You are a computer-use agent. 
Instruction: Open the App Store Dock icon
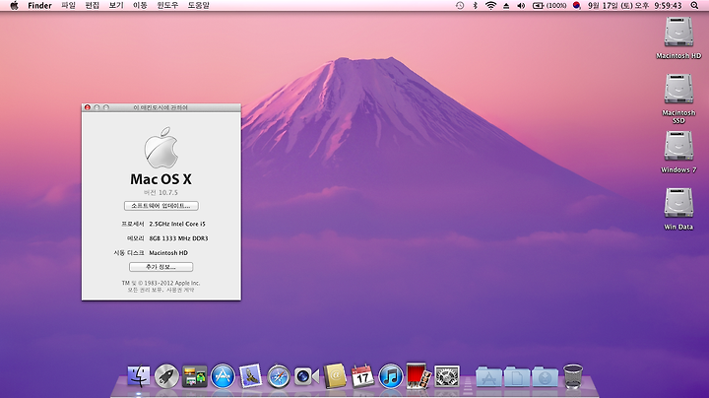[223, 376]
